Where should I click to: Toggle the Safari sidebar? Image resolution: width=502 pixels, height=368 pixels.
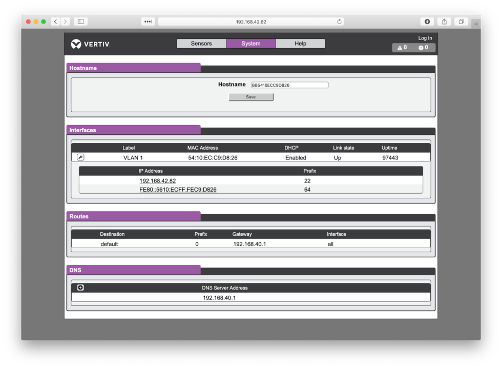[x=81, y=22]
